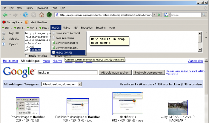Open the Het Internet link
Image resolution: width=209 pixels, height=123 pixels.
(x=10, y=61)
